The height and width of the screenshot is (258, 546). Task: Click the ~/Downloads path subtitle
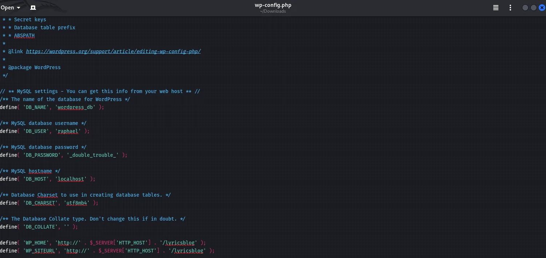[273, 11]
